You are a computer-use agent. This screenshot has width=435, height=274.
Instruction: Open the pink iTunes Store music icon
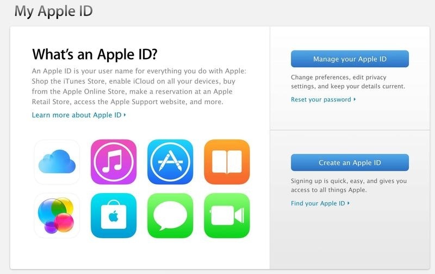(114, 162)
